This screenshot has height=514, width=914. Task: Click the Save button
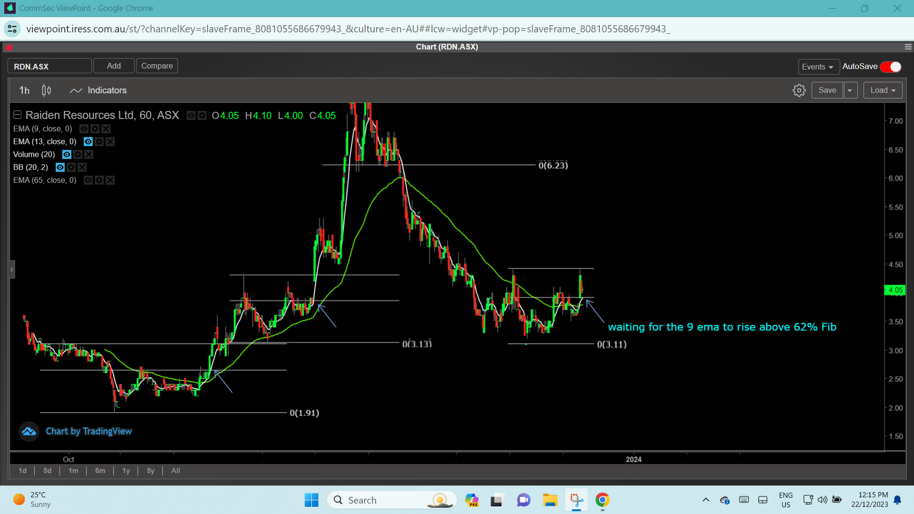click(x=827, y=90)
